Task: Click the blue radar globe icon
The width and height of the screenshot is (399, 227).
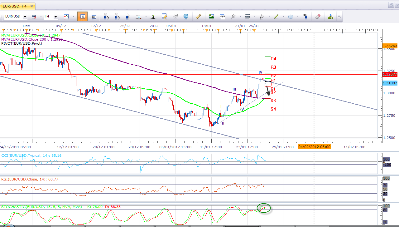Action: [186, 17]
